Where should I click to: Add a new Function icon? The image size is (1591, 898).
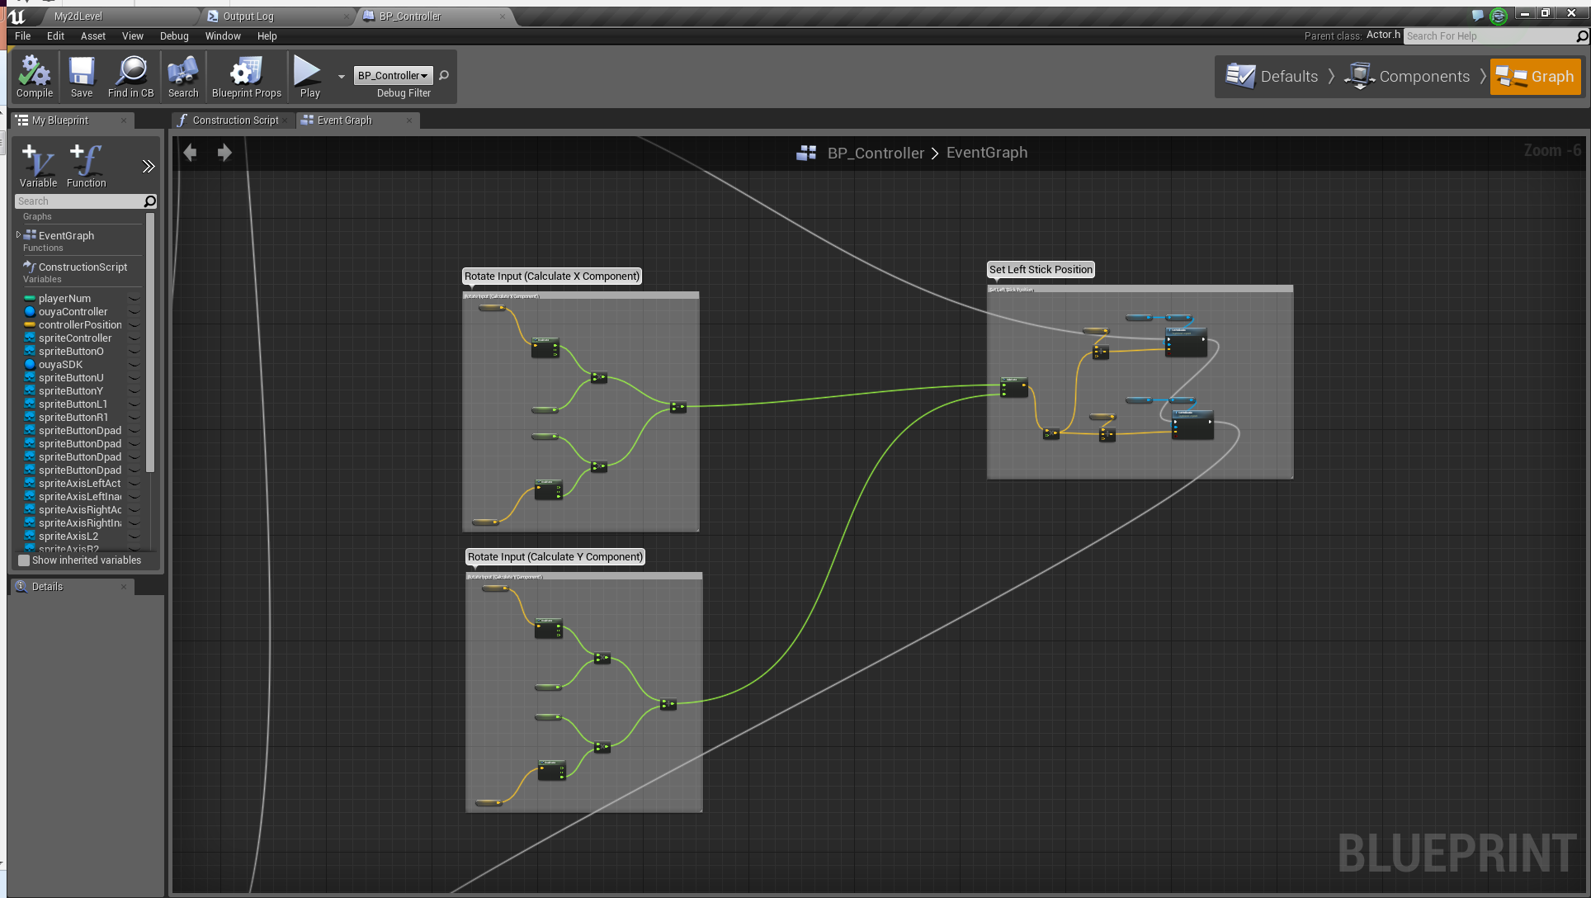tap(86, 165)
